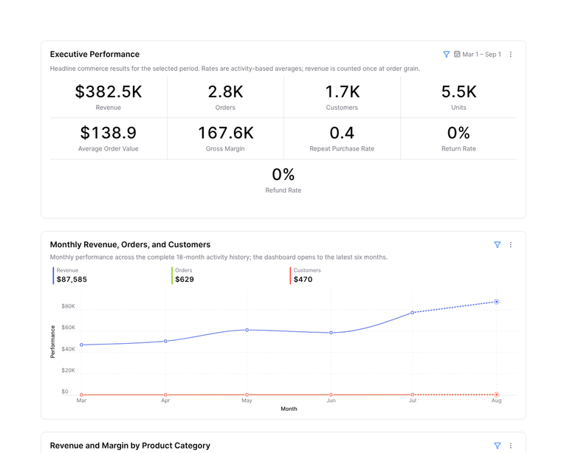The width and height of the screenshot is (567, 453).
Task: Click the Revenue data point for May
Action: [247, 330]
